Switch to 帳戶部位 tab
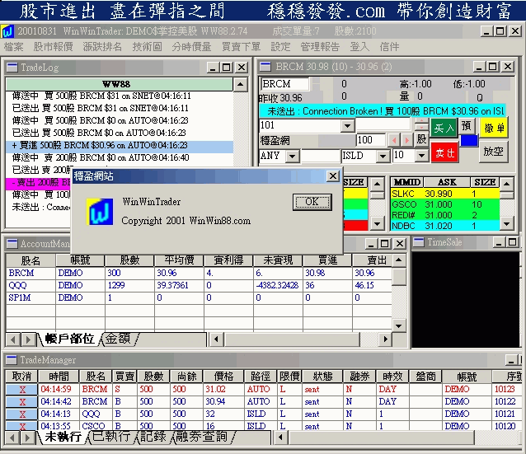 pos(69,339)
